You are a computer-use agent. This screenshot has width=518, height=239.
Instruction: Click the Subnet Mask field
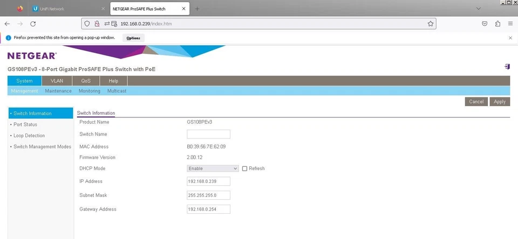pyautogui.click(x=208, y=195)
